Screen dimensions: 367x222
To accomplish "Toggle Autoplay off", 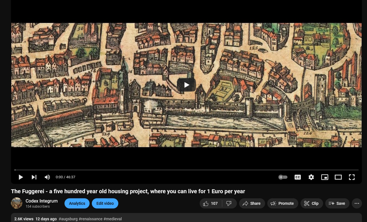I will (x=283, y=177).
